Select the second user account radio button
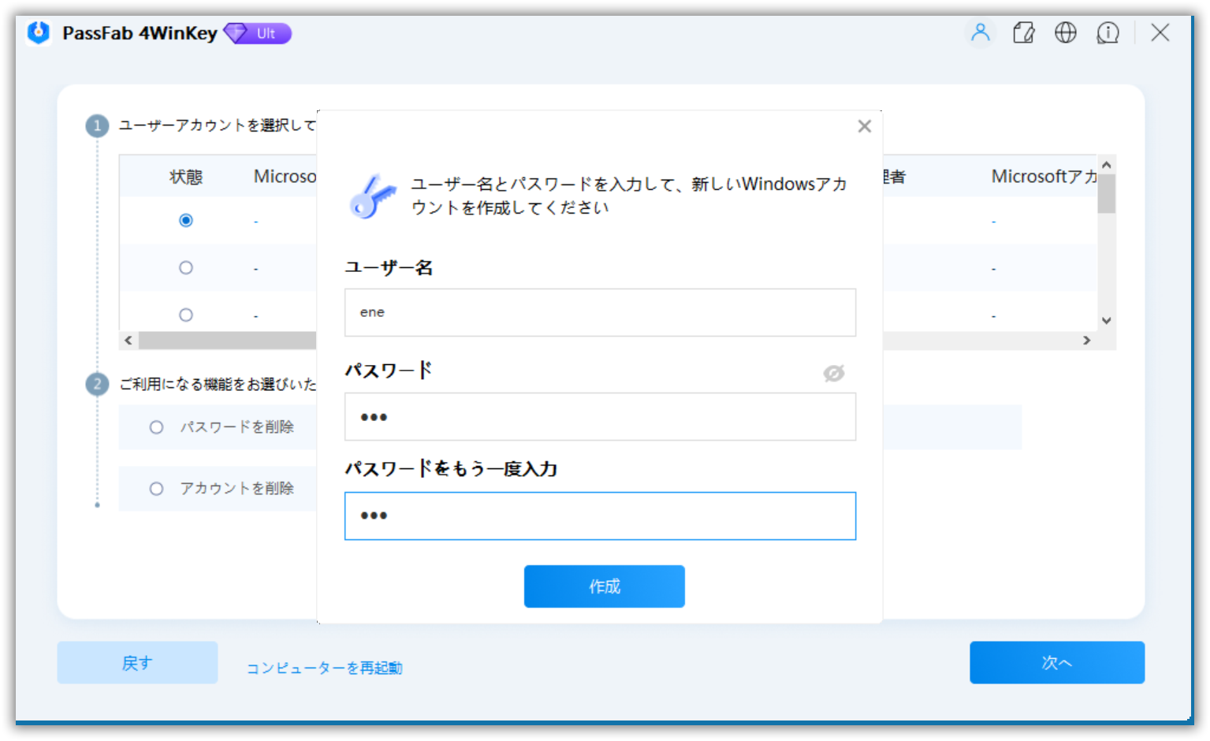The image size is (1210, 741). pyautogui.click(x=185, y=268)
